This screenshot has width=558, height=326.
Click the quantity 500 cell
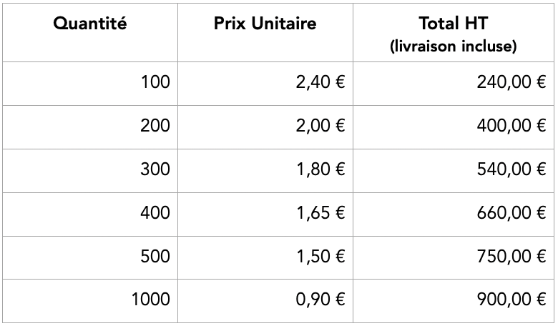point(155,256)
